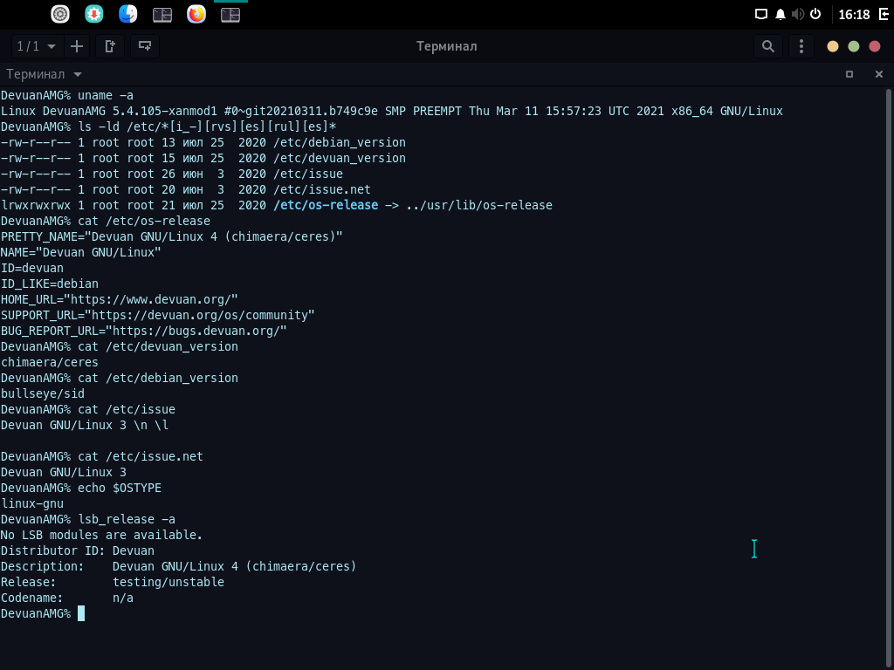Launch the teal software installer icon with red arrow
The width and height of the screenshot is (894, 670).
pos(94,14)
